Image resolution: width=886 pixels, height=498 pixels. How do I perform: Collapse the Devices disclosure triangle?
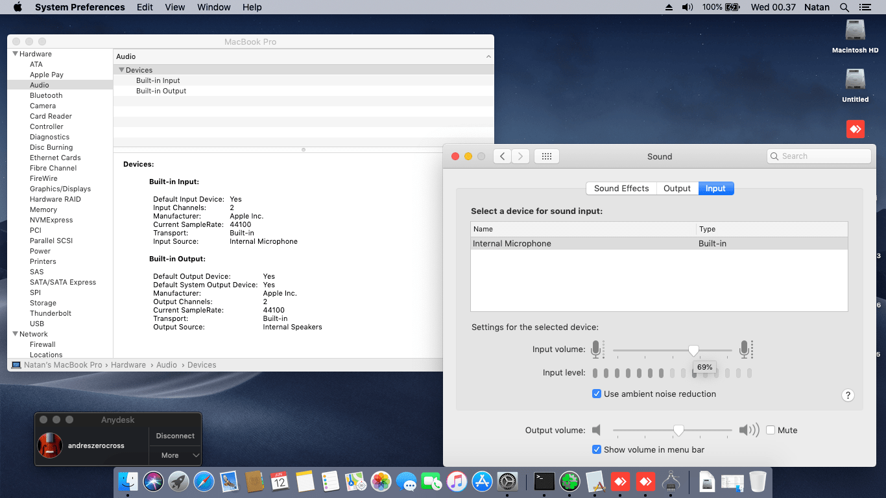[121, 70]
